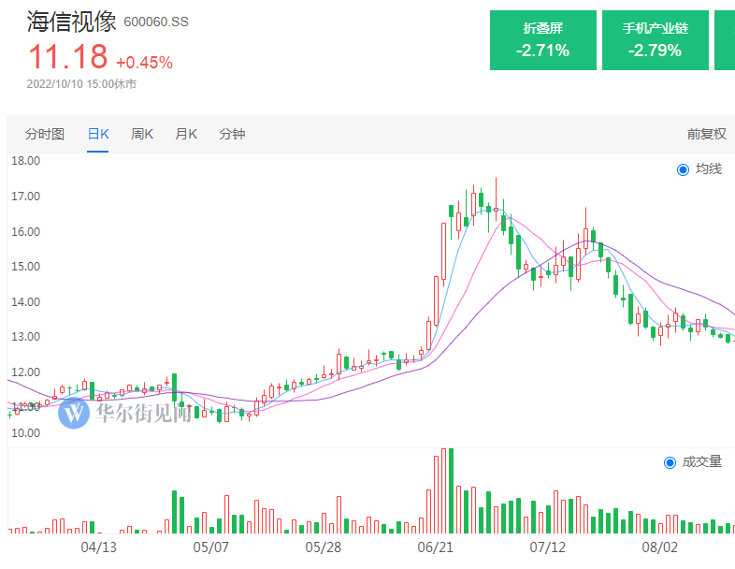Click the 05/07 date axis label
The height and width of the screenshot is (569, 735).
point(211,547)
